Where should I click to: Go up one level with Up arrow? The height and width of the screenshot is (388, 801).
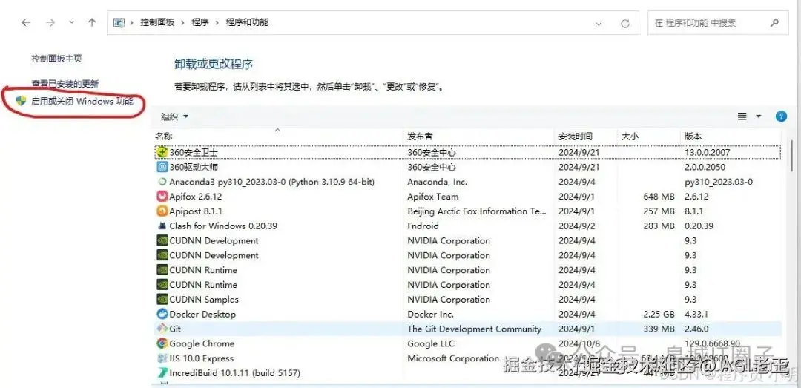pyautogui.click(x=92, y=22)
